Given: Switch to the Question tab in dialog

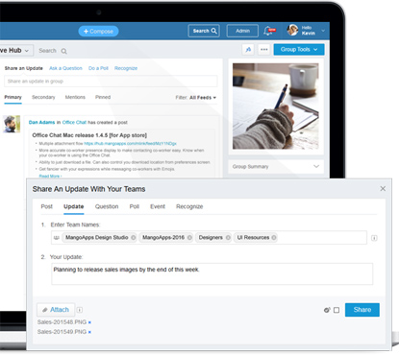Looking at the screenshot, I should click(x=107, y=206).
